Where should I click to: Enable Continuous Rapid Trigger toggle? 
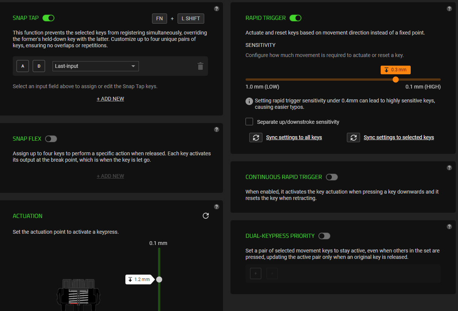332,177
